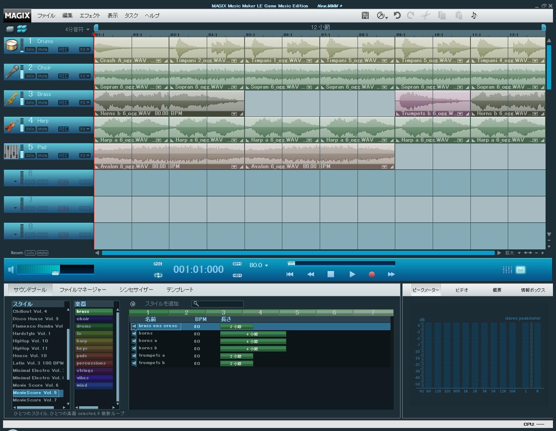
Task: Open the Trumpets b clip menu arrow
Action: (x=461, y=114)
